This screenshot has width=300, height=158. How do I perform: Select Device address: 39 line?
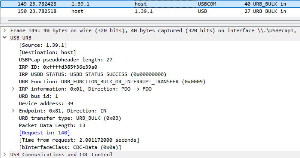46,103
